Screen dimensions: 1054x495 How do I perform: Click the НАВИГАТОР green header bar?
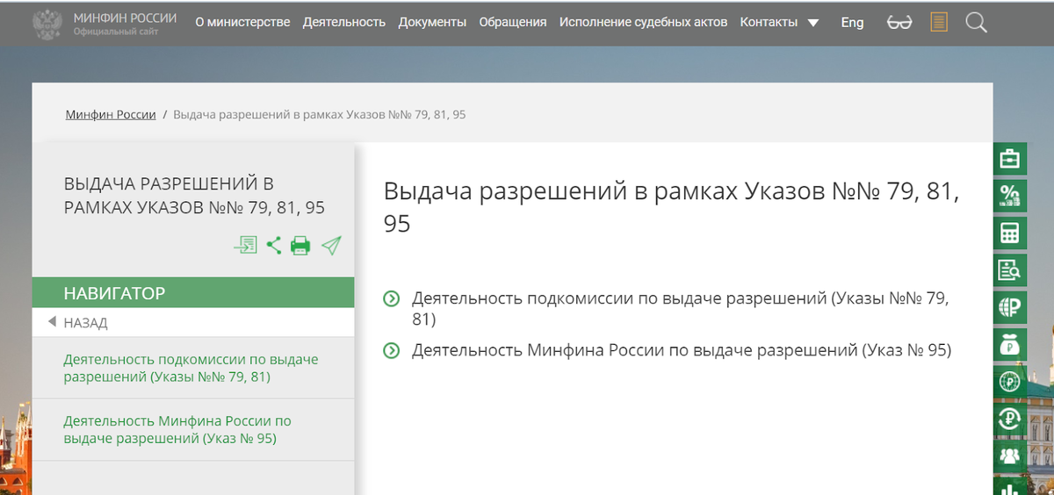click(x=193, y=293)
